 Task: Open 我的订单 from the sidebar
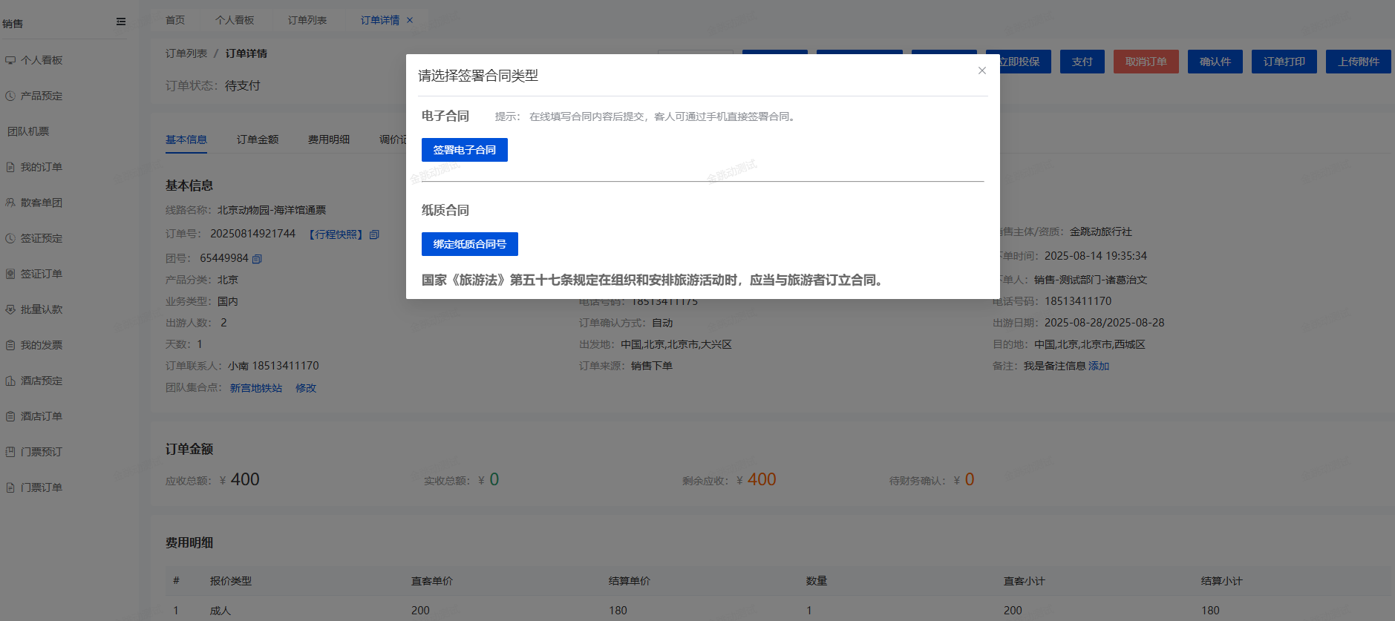(42, 167)
